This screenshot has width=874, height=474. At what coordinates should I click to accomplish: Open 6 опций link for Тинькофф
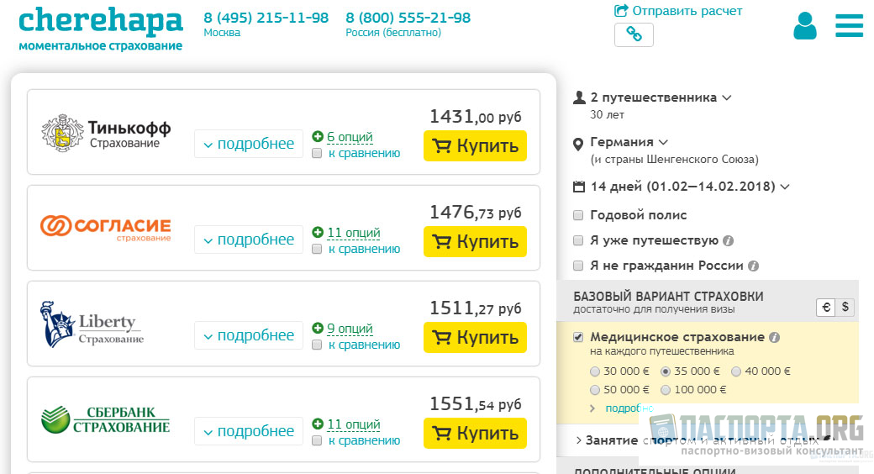click(x=350, y=137)
